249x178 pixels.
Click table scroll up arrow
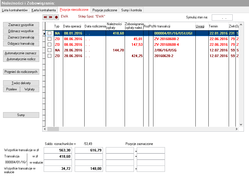(241, 25)
